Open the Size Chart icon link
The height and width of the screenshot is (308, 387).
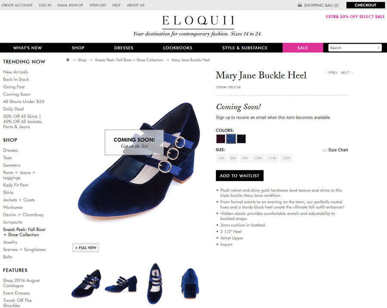click(325, 150)
